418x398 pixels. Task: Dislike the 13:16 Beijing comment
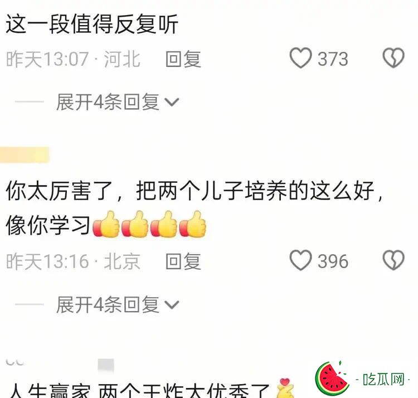[x=393, y=260]
